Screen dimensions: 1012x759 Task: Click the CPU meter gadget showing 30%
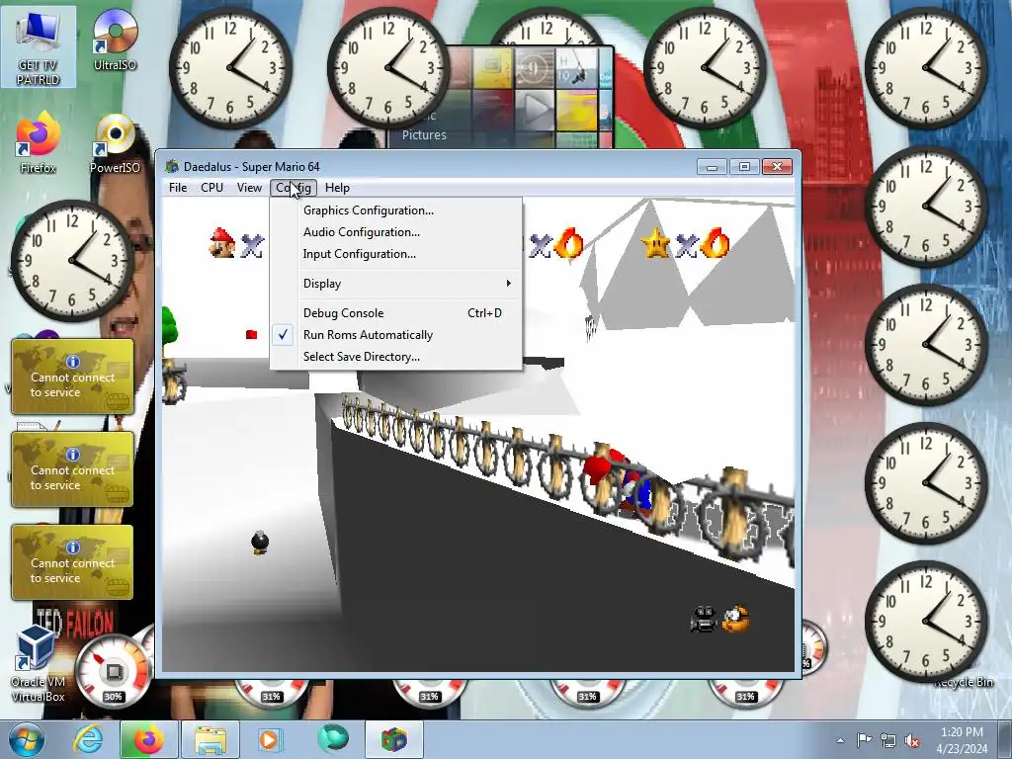pos(113,671)
